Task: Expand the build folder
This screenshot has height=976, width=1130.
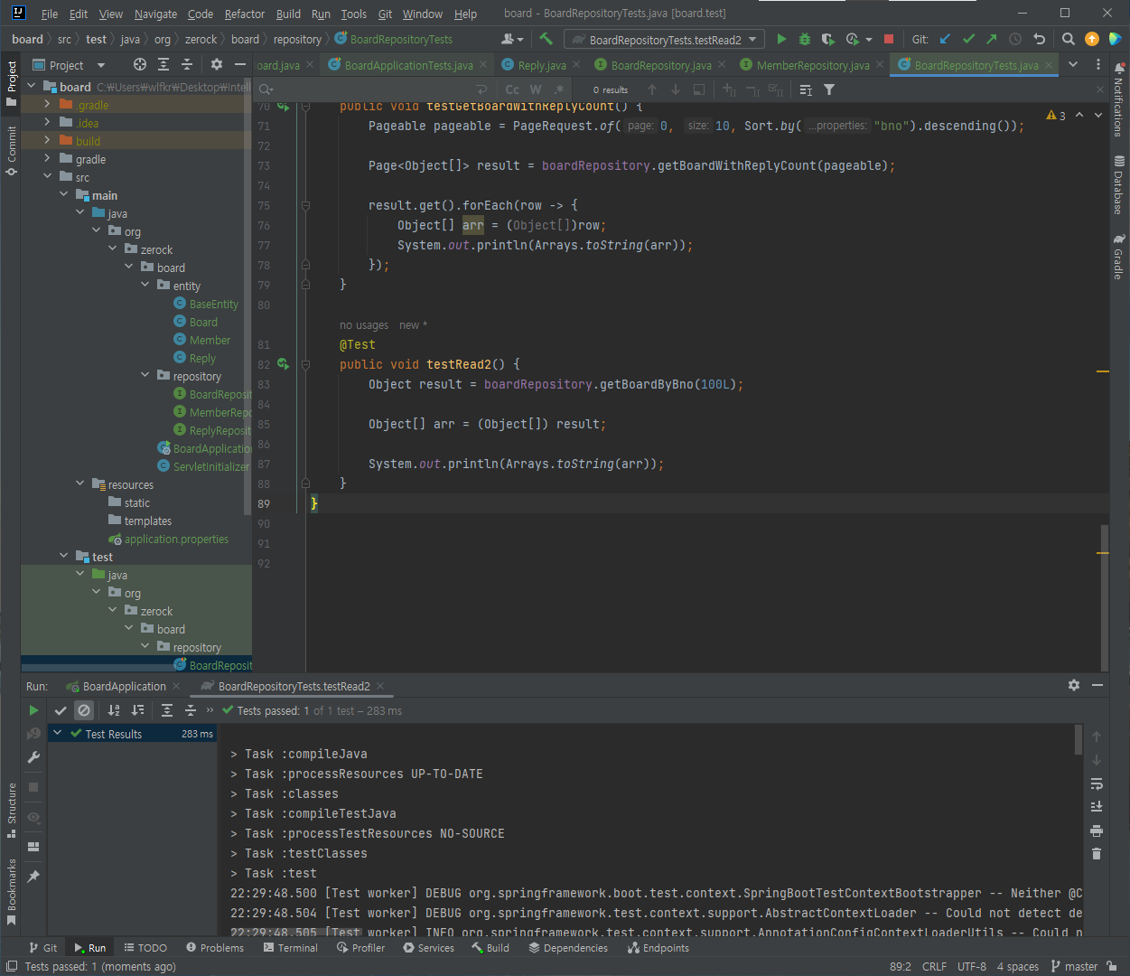Action: pyautogui.click(x=47, y=141)
